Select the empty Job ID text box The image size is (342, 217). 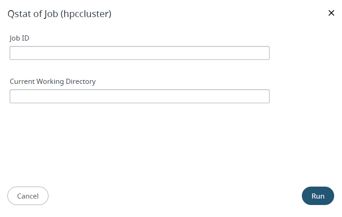point(139,53)
